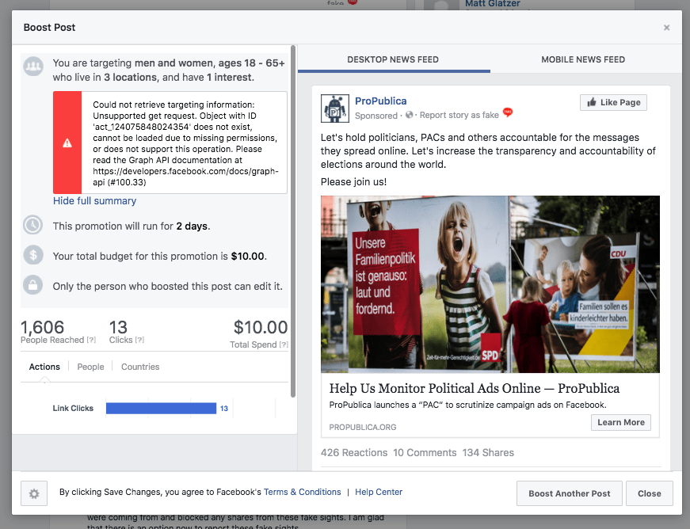Open the Countries stats tab

pyautogui.click(x=140, y=367)
